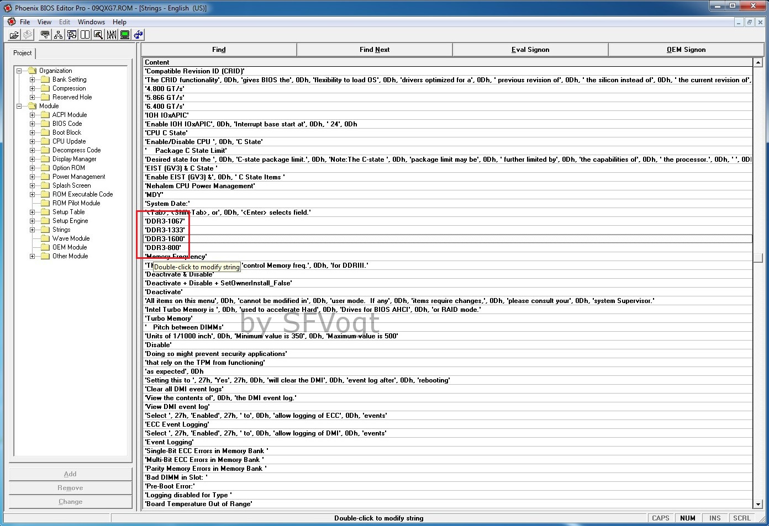Select the 'Turbo Memory' string row
This screenshot has width=769, height=526.
[447, 318]
